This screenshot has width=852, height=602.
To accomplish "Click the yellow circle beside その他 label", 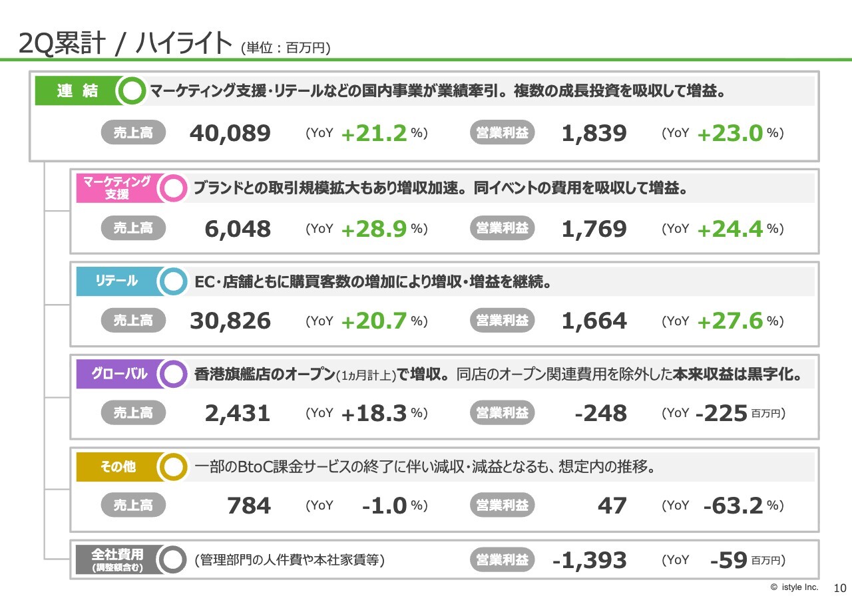I will tap(174, 466).
